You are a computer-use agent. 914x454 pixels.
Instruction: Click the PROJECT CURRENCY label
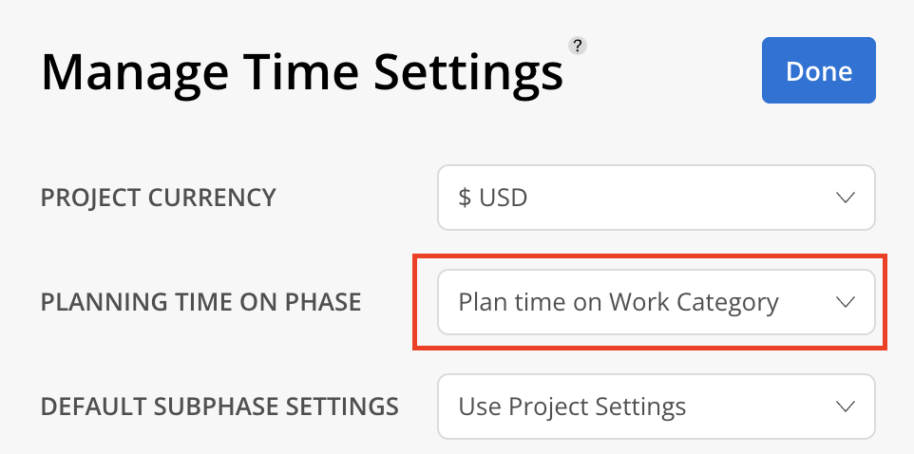pyautogui.click(x=158, y=198)
